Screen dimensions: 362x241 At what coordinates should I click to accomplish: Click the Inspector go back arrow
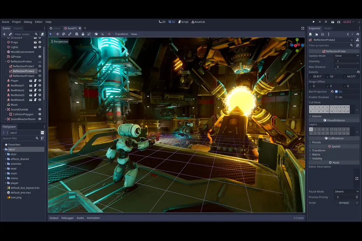[x=348, y=34]
